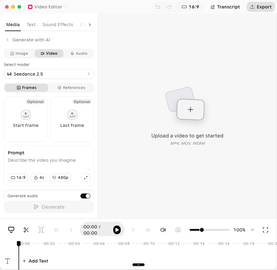Step forward one frame
Screen dimensions: 277x270
pos(133,230)
